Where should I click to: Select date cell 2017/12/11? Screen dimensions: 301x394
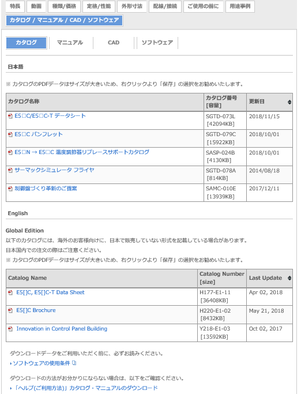[269, 193]
